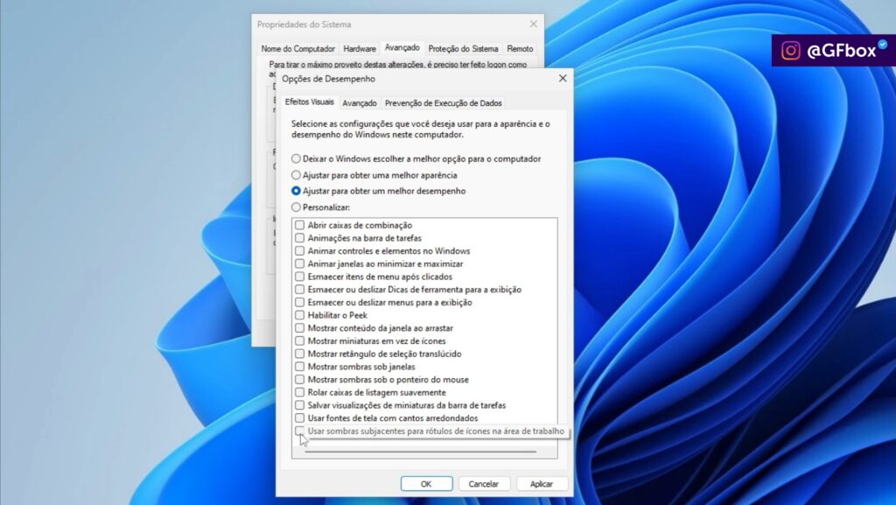Check 'Mostrar sombras sob o ponteiro do mouse'
Screen dimensions: 896x505
(x=299, y=379)
